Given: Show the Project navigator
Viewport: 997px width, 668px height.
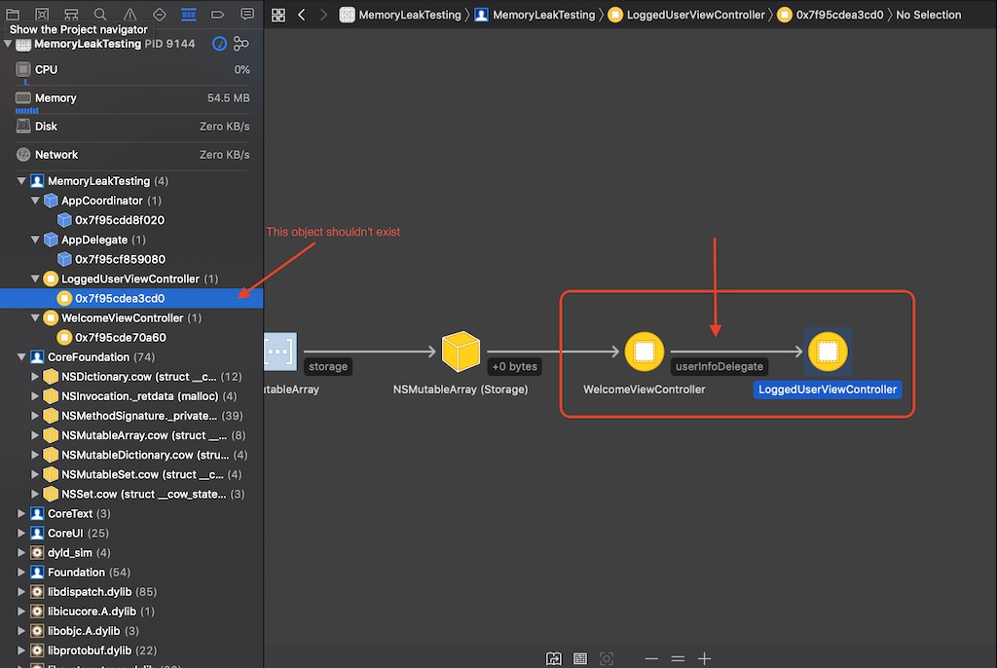Looking at the screenshot, I should pyautogui.click(x=14, y=15).
